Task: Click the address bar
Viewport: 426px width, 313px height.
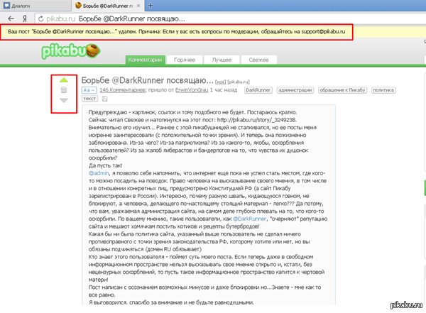Action: pyautogui.click(x=231, y=18)
